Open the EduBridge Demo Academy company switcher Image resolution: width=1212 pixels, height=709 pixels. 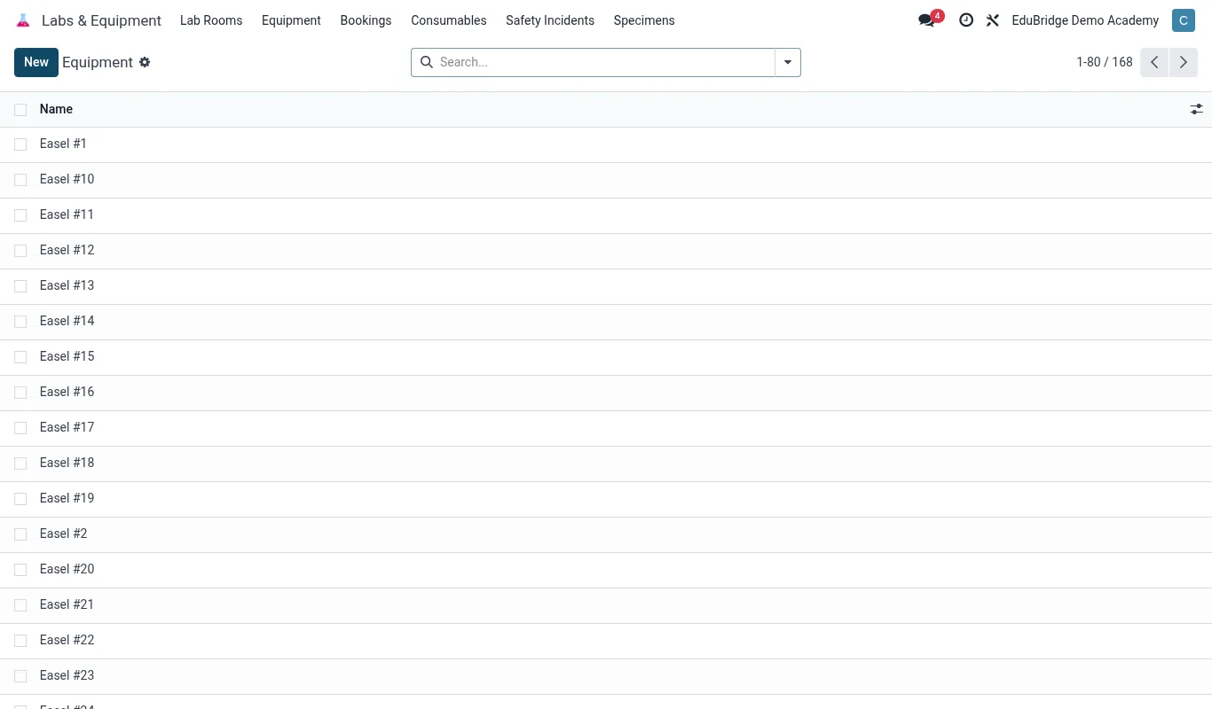coord(1085,20)
